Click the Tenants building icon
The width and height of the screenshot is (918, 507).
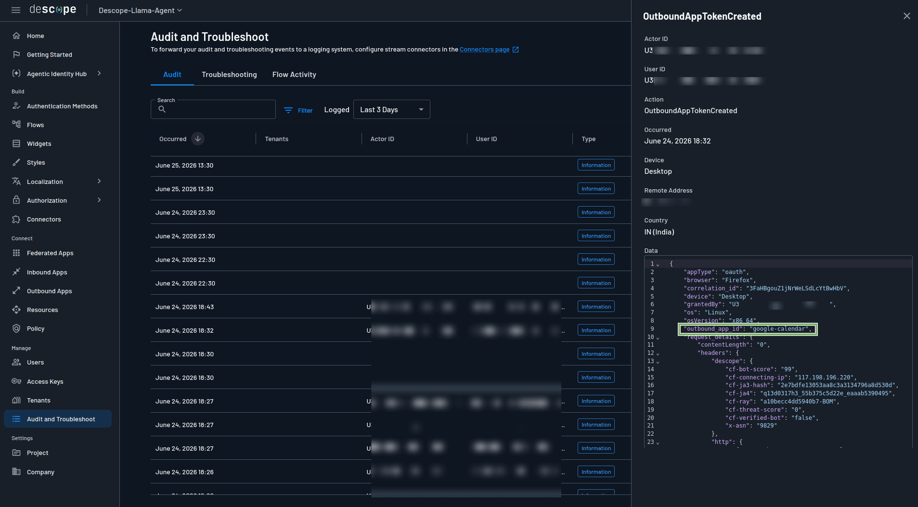(x=16, y=400)
